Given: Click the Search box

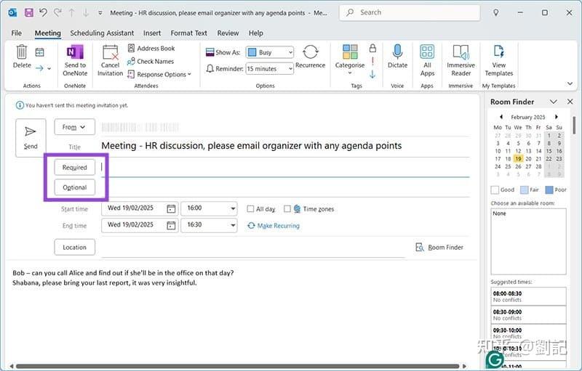Looking at the screenshot, I should pyautogui.click(x=410, y=12).
